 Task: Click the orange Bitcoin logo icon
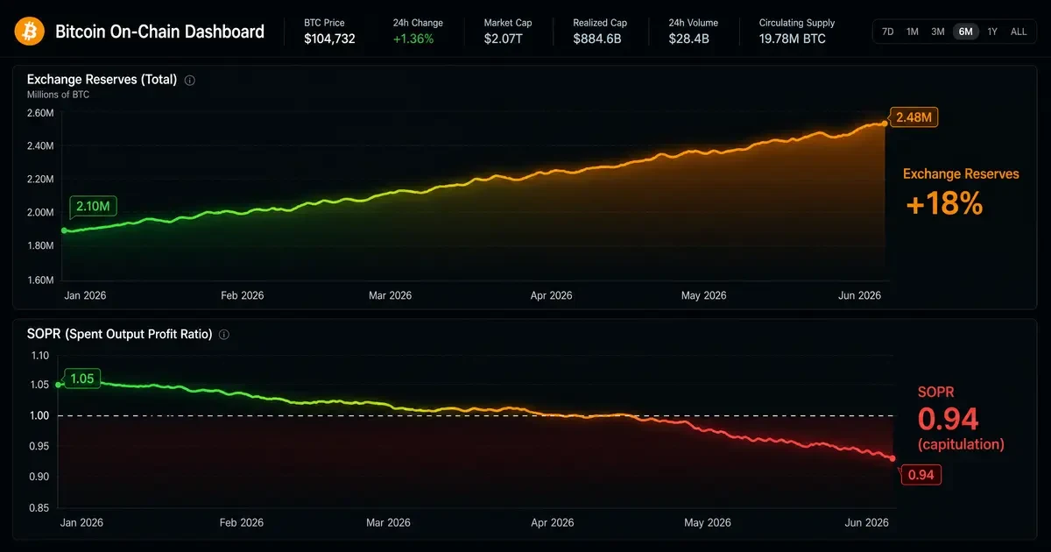point(29,32)
